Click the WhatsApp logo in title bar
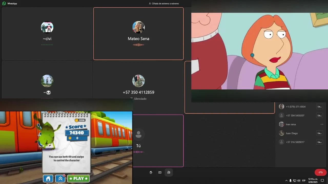Image resolution: width=328 pixels, height=184 pixels. point(4,4)
